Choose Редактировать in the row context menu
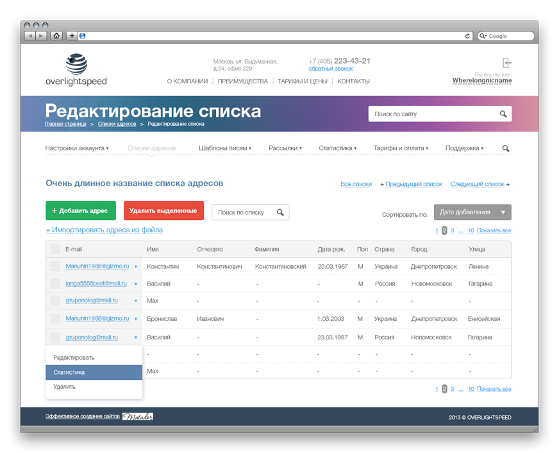Viewport: 559px width, 453px height. pos(94,357)
